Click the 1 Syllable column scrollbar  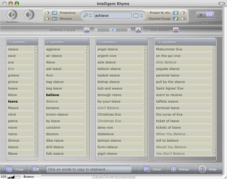(36, 101)
